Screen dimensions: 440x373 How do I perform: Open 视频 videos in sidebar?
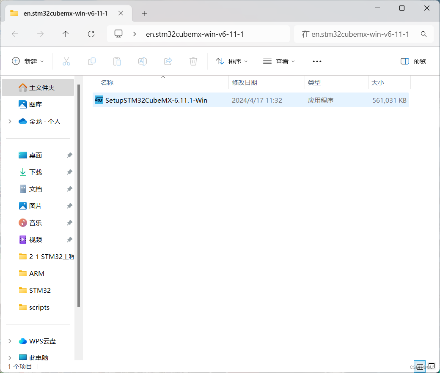[x=30, y=240]
